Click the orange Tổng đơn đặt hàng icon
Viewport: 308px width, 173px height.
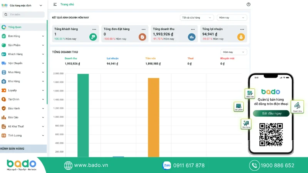[142, 37]
